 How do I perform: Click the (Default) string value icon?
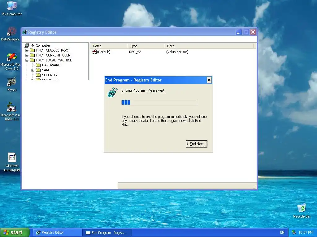(94, 52)
